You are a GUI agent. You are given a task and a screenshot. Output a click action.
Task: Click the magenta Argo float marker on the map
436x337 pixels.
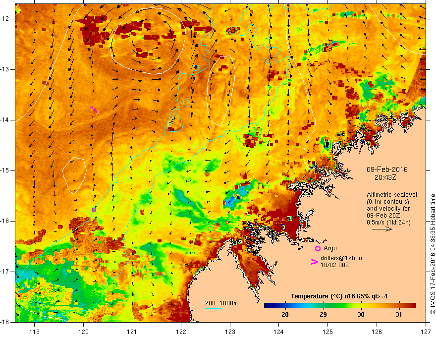click(94, 210)
